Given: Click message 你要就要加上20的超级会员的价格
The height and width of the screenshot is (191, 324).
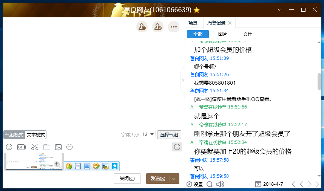Looking at the screenshot, I should click(x=242, y=151).
